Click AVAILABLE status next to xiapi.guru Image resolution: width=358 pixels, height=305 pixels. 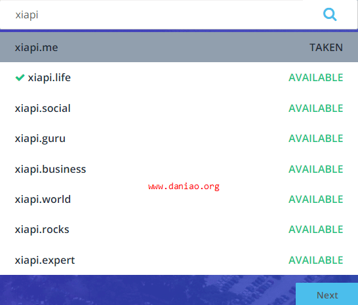[x=316, y=139]
